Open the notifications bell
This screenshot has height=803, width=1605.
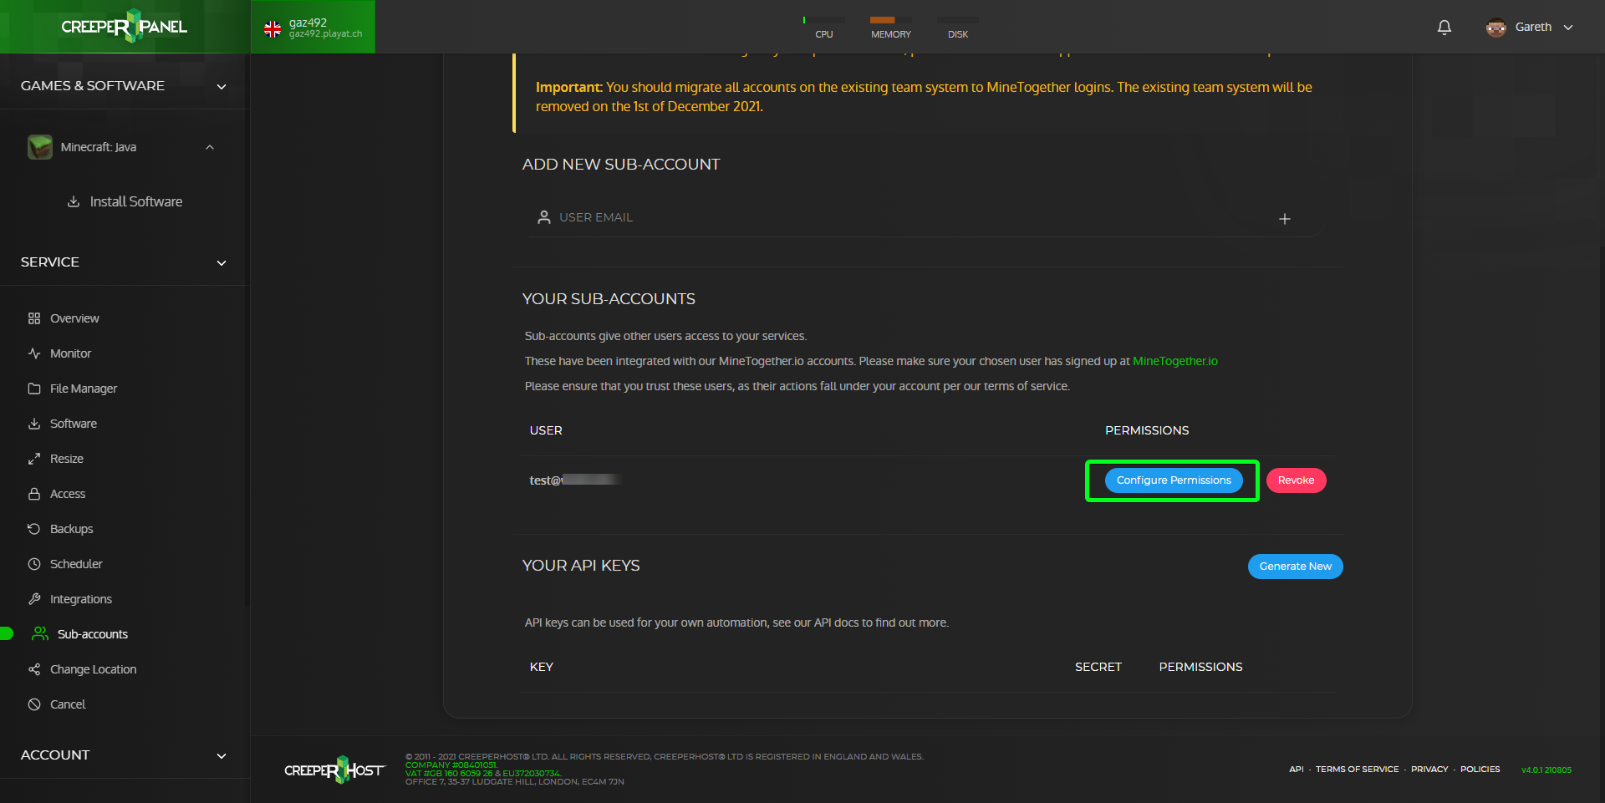pos(1444,27)
